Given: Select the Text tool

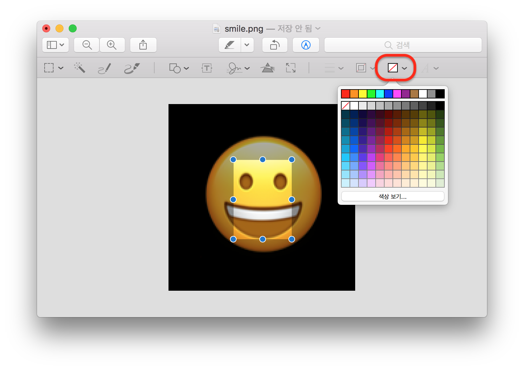Looking at the screenshot, I should click(207, 68).
